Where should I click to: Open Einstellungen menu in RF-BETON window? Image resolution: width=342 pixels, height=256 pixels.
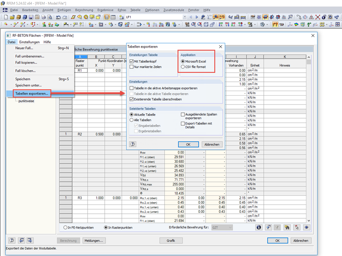point(29,42)
